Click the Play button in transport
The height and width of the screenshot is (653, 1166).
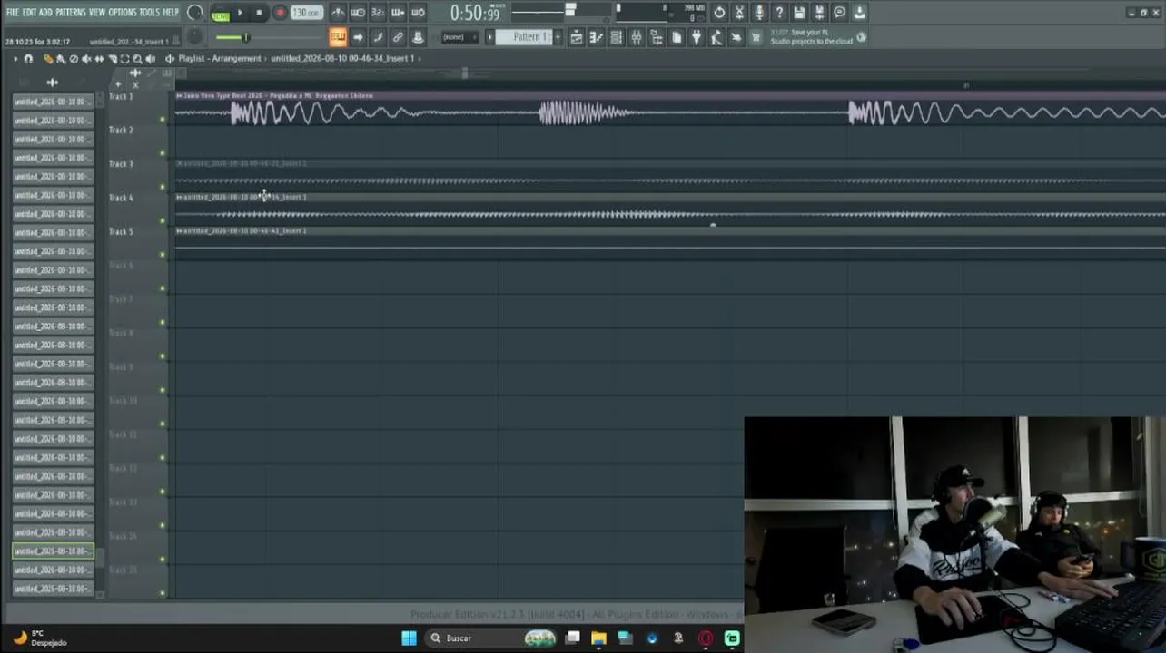click(240, 14)
